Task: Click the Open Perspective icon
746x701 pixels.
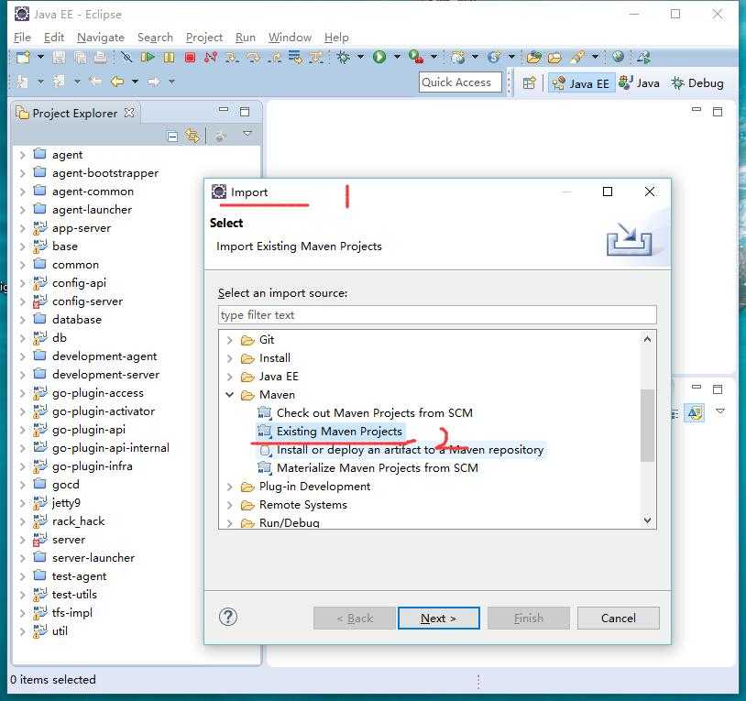Action: point(529,83)
